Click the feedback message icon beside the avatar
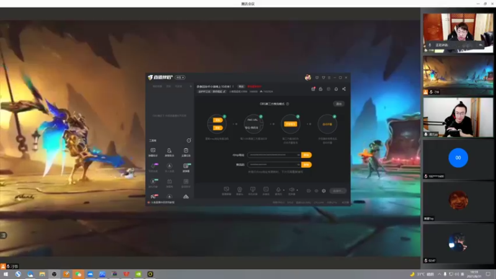Image resolution: width=496 pixels, height=279 pixels. [317, 77]
